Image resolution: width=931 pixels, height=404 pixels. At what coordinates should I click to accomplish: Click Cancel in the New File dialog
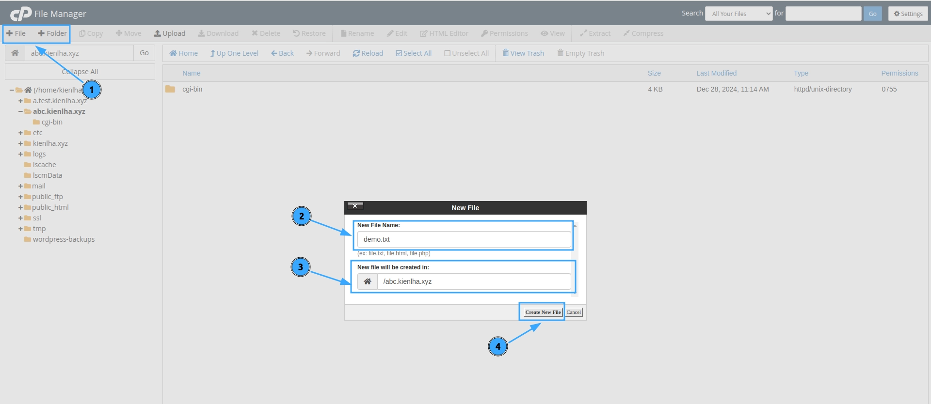[574, 312]
